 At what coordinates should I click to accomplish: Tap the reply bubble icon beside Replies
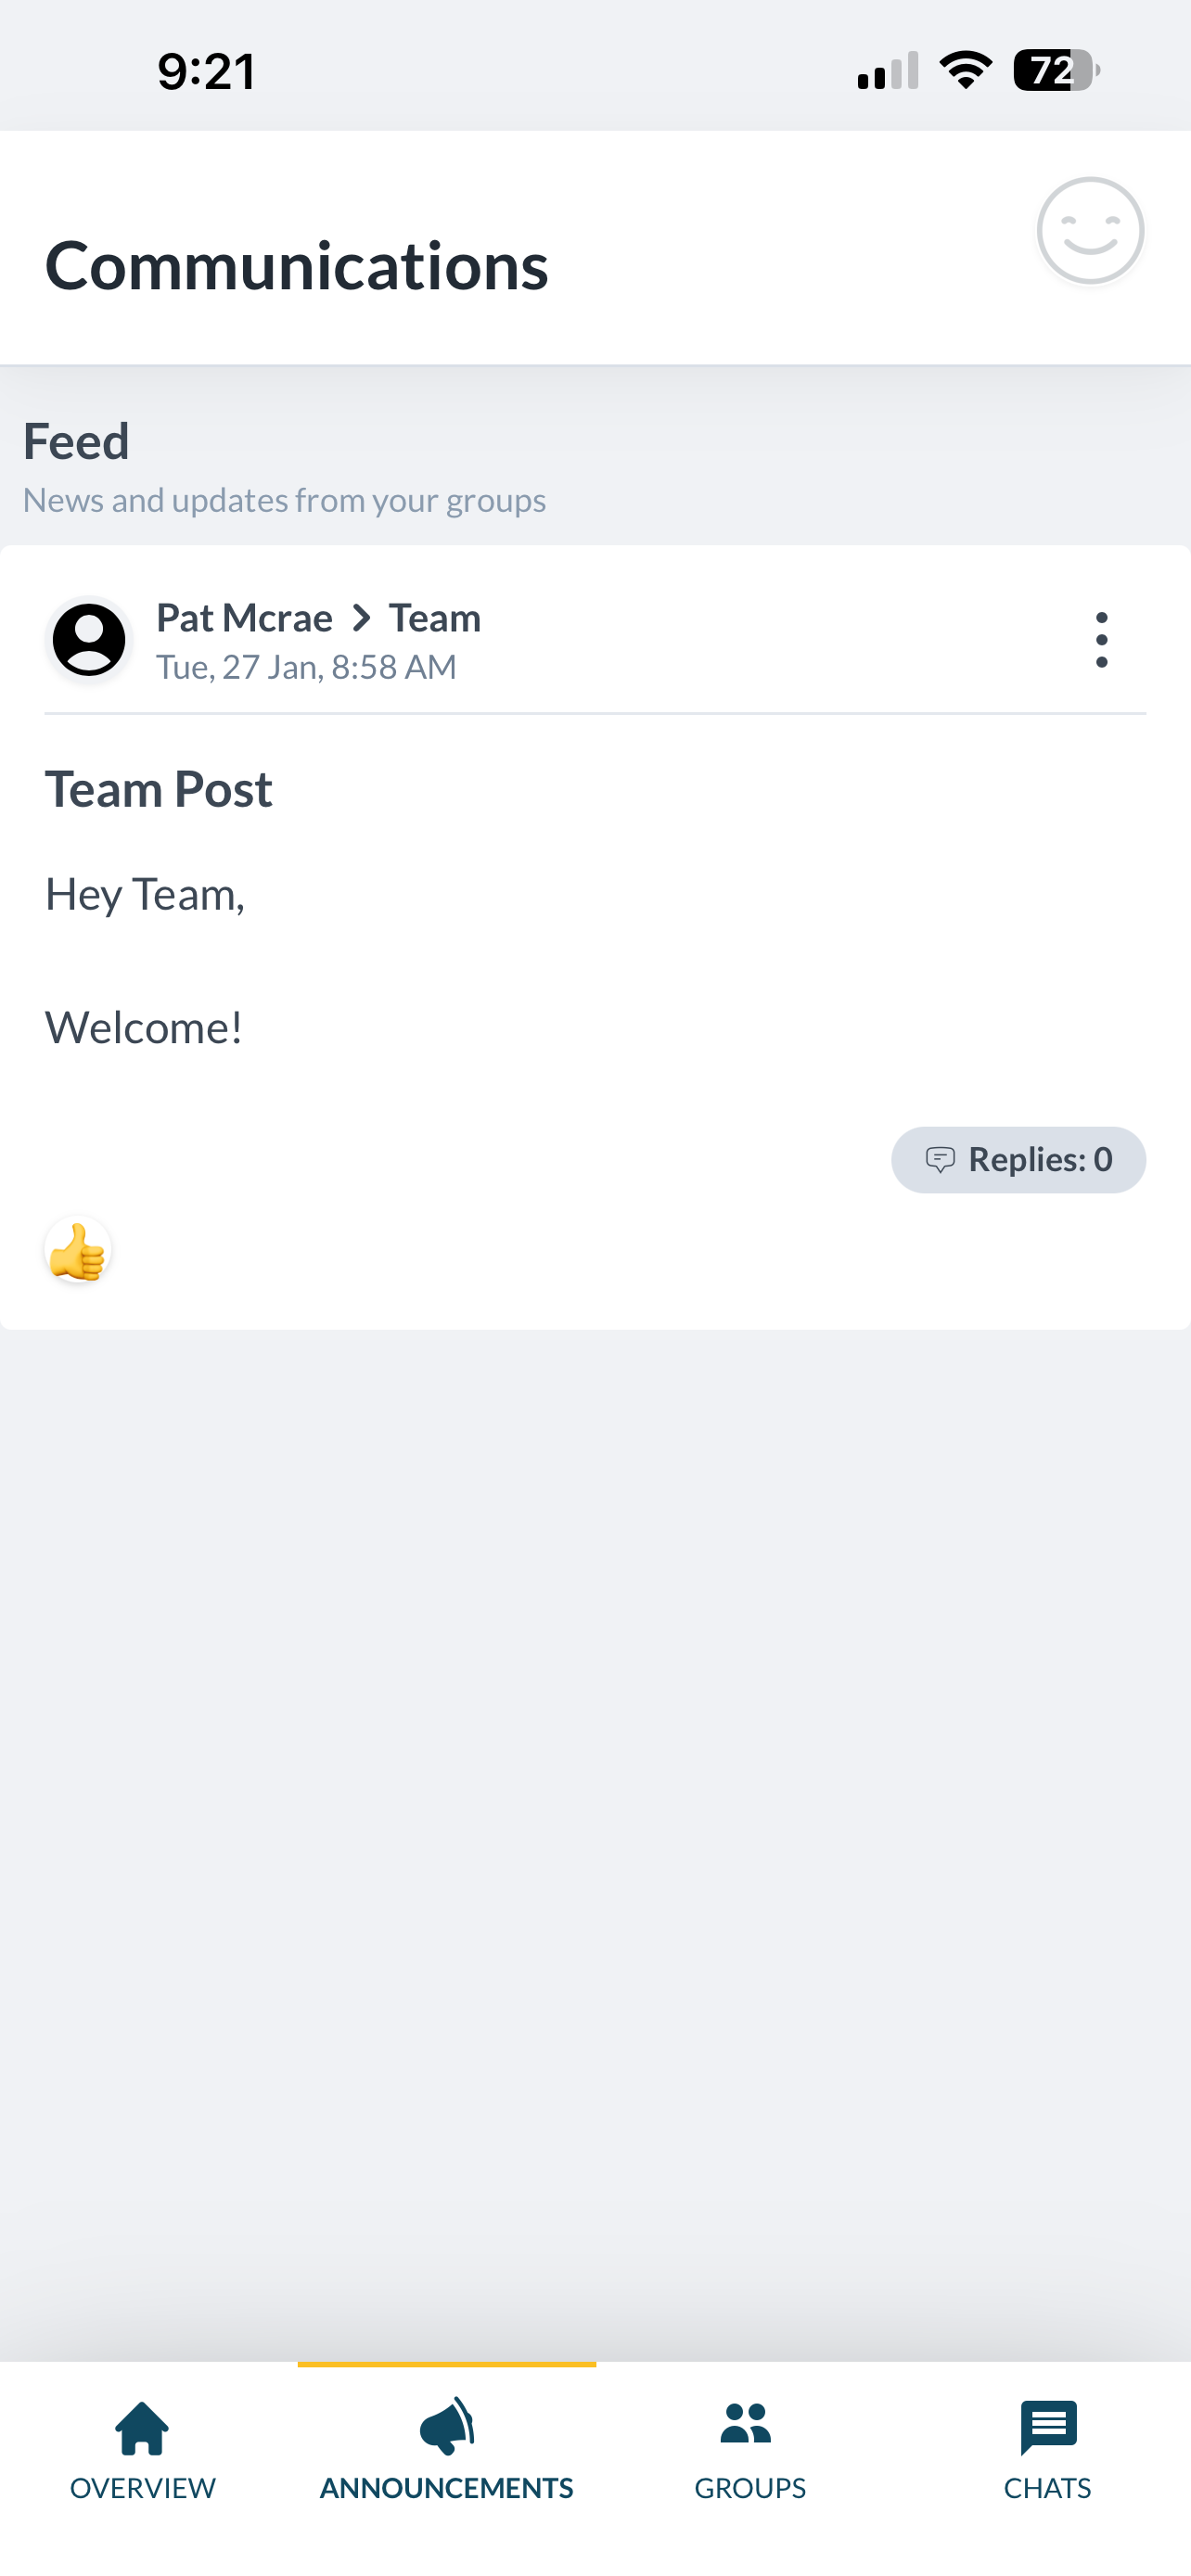coord(941,1159)
